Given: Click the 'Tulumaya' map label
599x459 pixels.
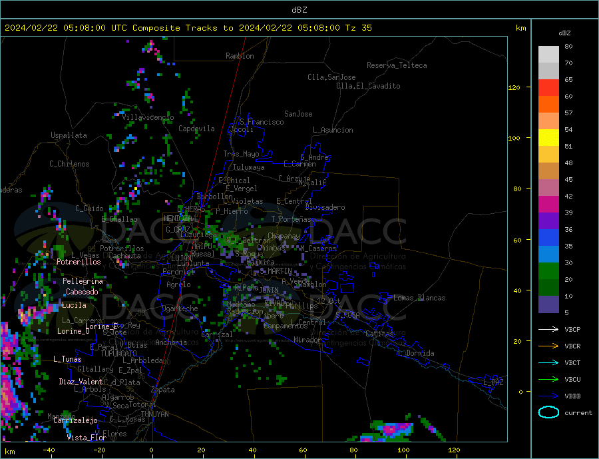Looking at the screenshot, I should pyautogui.click(x=249, y=167).
